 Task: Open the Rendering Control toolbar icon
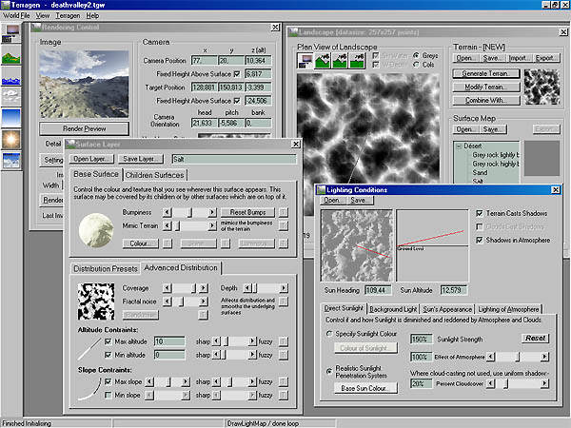[x=11, y=31]
